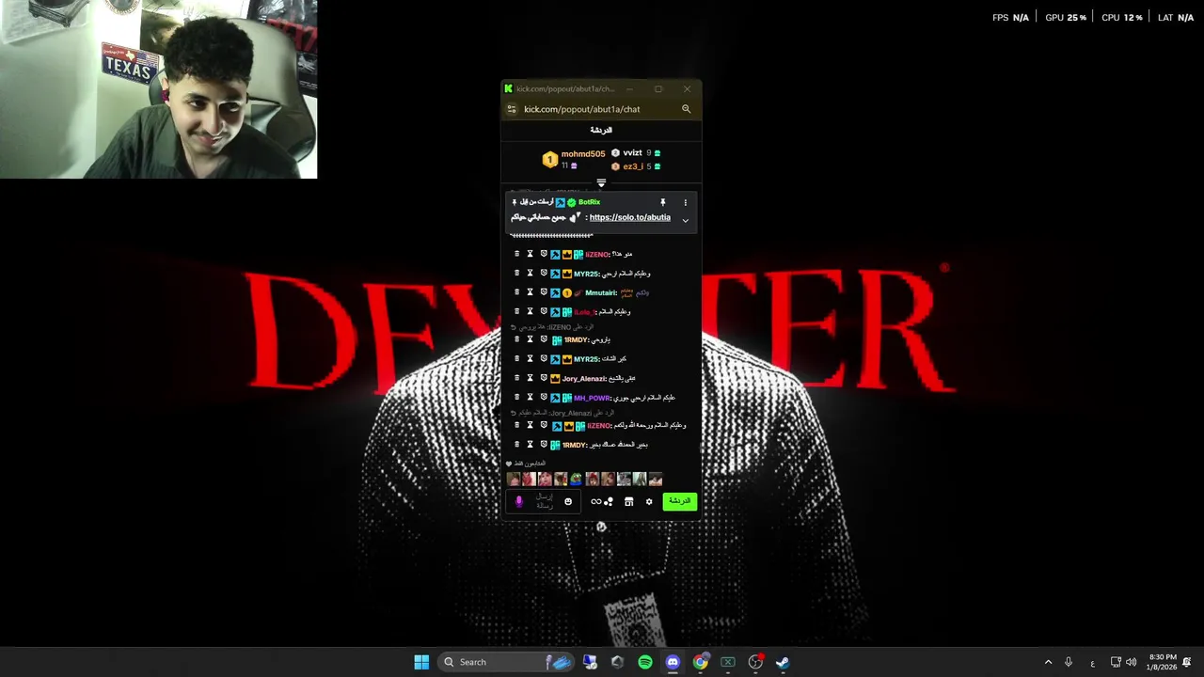Open Steam from the taskbar
Viewport: 1204px width, 677px height.
click(x=783, y=662)
